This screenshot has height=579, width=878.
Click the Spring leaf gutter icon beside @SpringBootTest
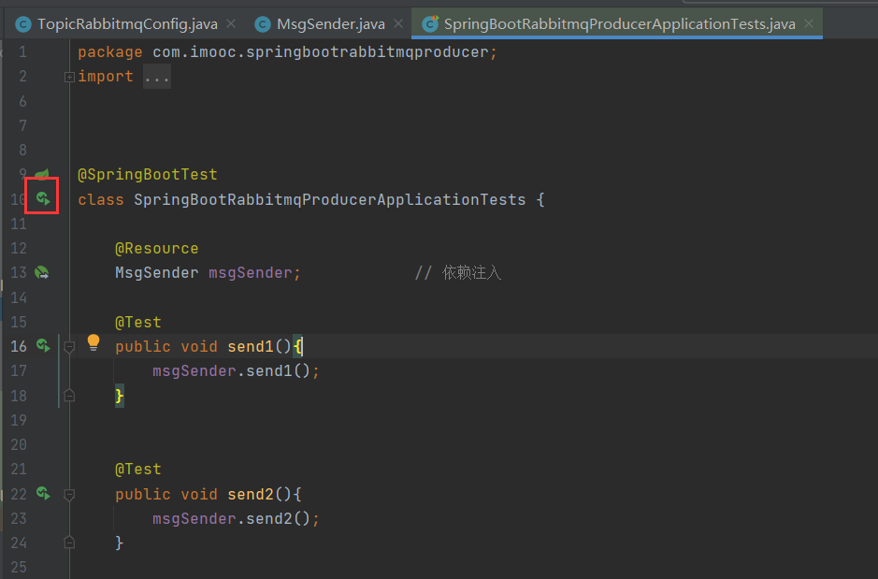pyautogui.click(x=42, y=174)
